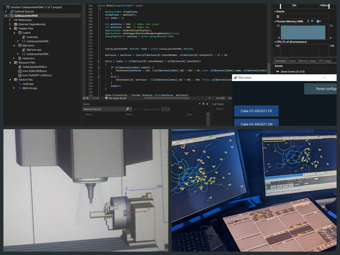340x255 pixels.
Task: Click the Autos search magnifier icon
Action: pos(128,109)
